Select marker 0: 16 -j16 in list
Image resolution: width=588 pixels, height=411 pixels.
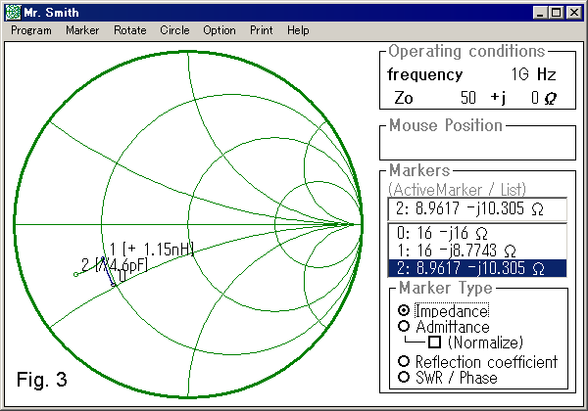pos(476,233)
